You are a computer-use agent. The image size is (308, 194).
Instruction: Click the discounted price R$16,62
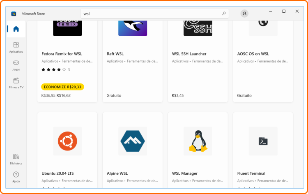click(x=63, y=95)
